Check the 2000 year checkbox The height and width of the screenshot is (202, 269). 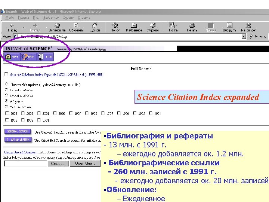tap(55, 113)
